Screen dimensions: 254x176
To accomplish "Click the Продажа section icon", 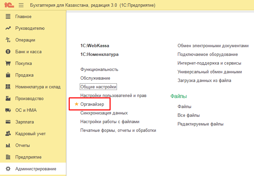I will point(8,75).
